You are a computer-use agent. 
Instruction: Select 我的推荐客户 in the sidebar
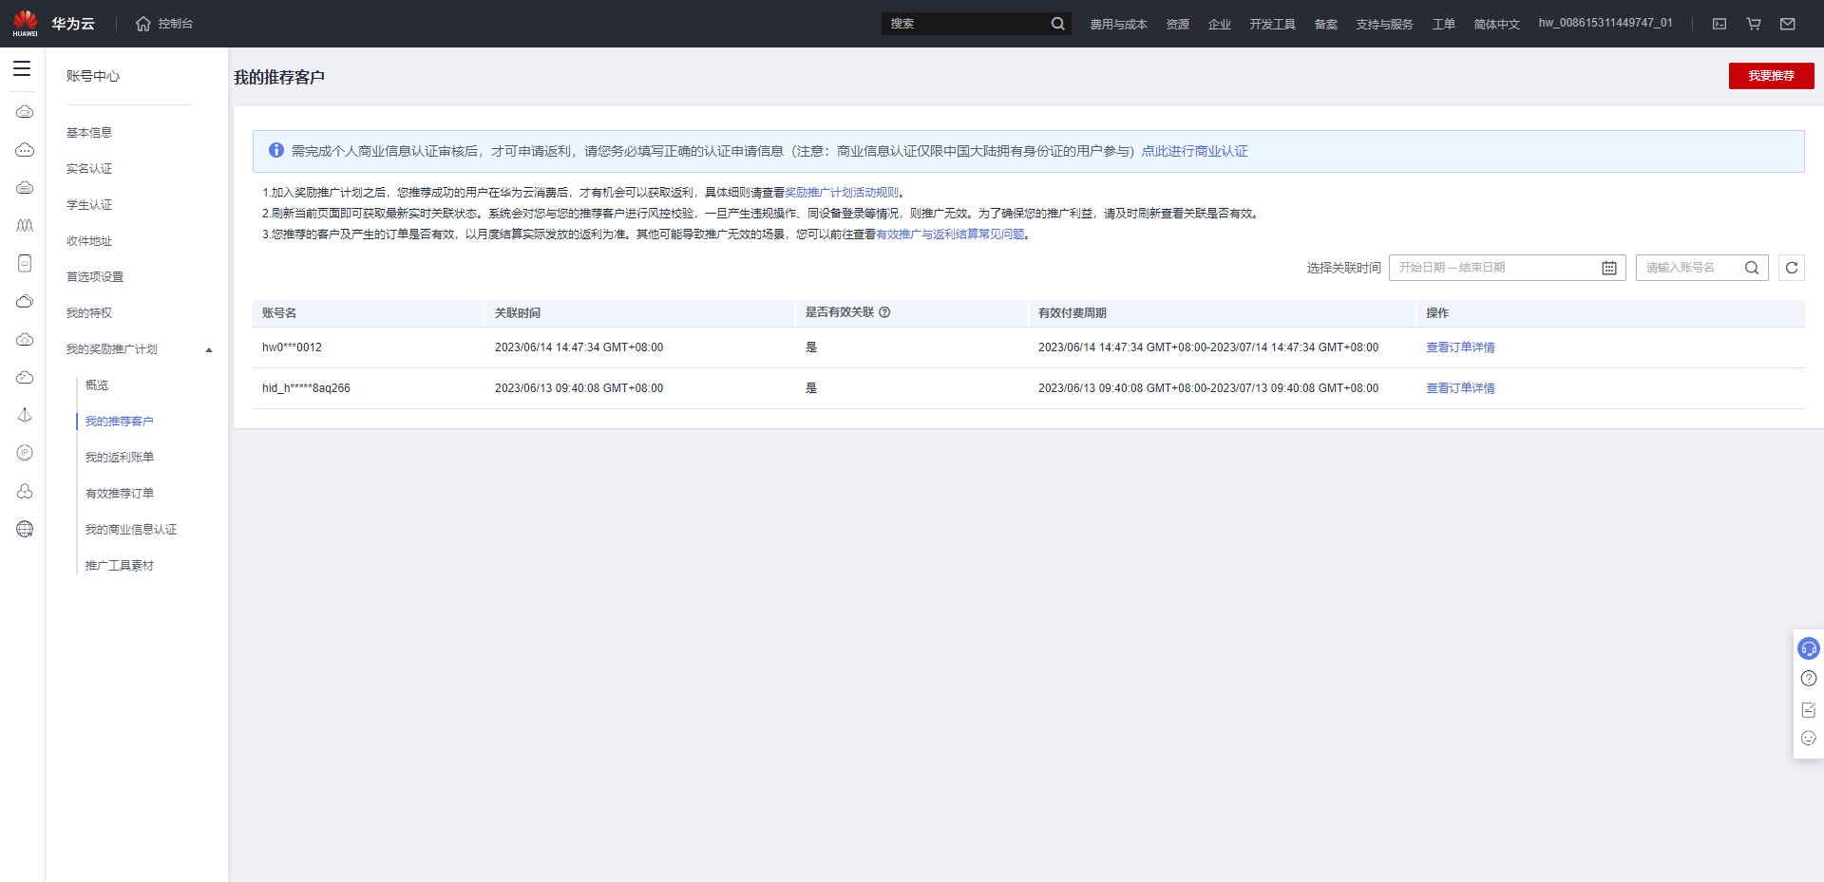click(119, 422)
